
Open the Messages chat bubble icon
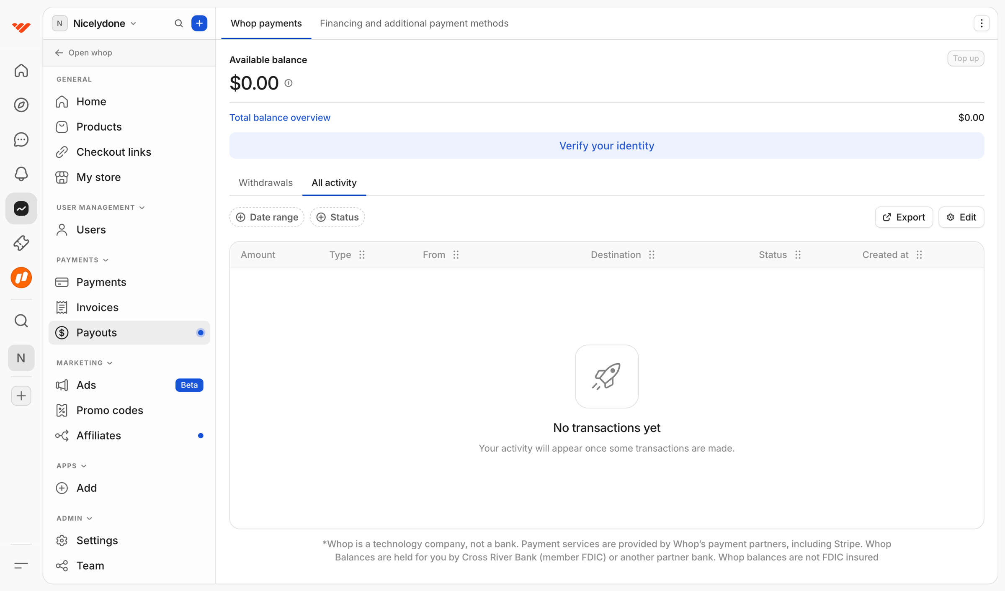tap(21, 139)
